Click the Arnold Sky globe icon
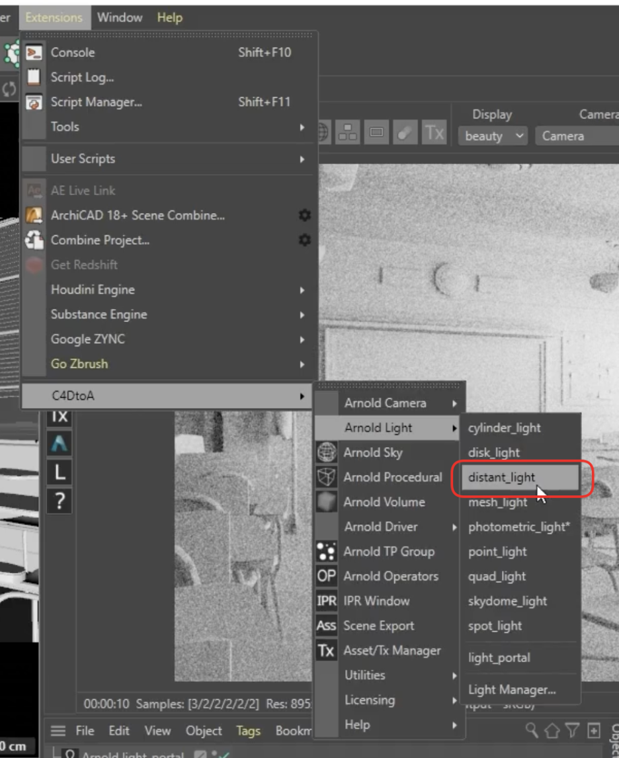This screenshot has width=619, height=758. (326, 452)
